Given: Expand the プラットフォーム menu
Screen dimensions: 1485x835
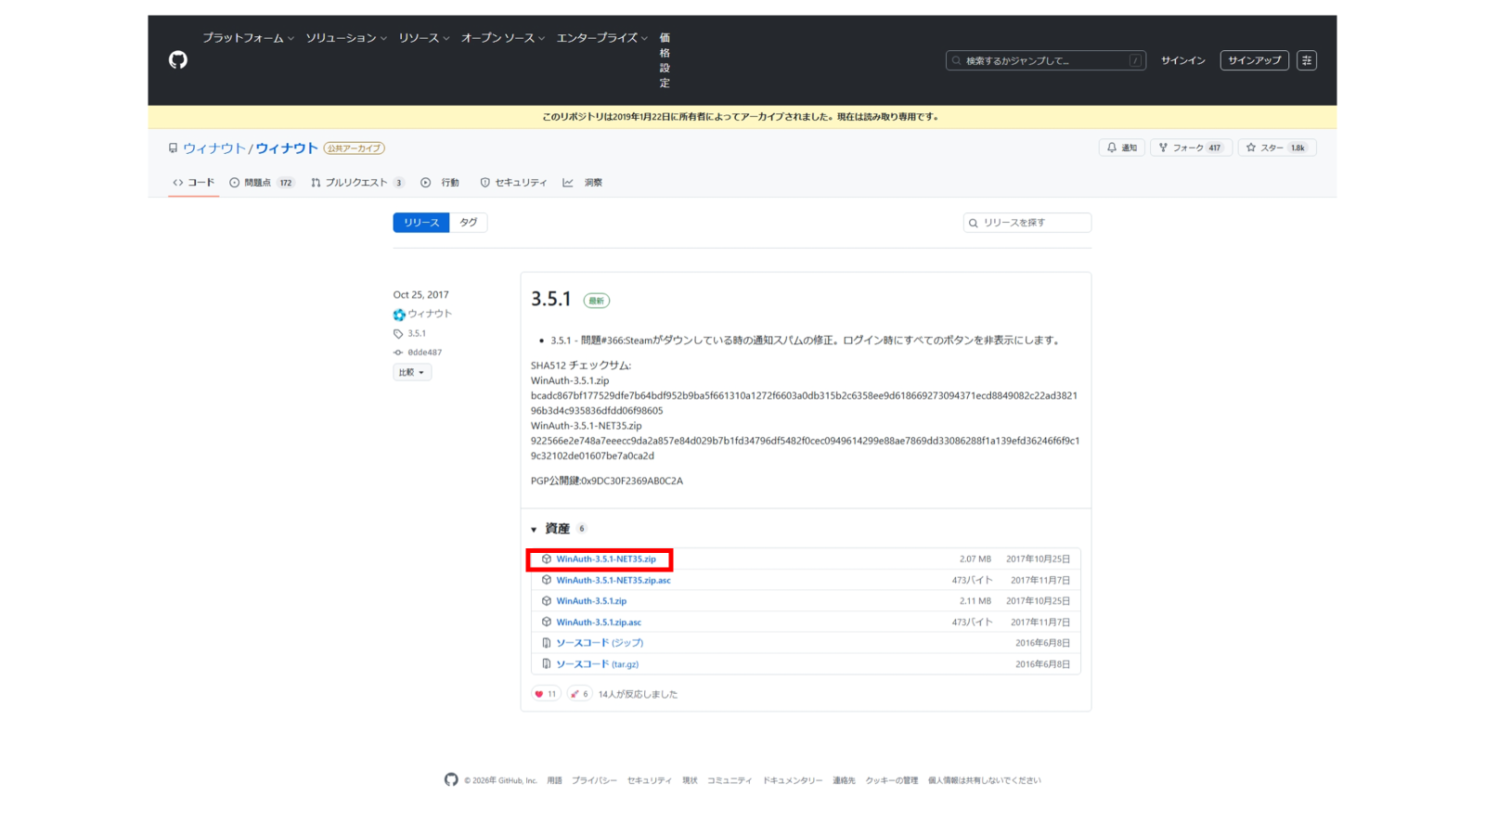Looking at the screenshot, I should [x=248, y=38].
